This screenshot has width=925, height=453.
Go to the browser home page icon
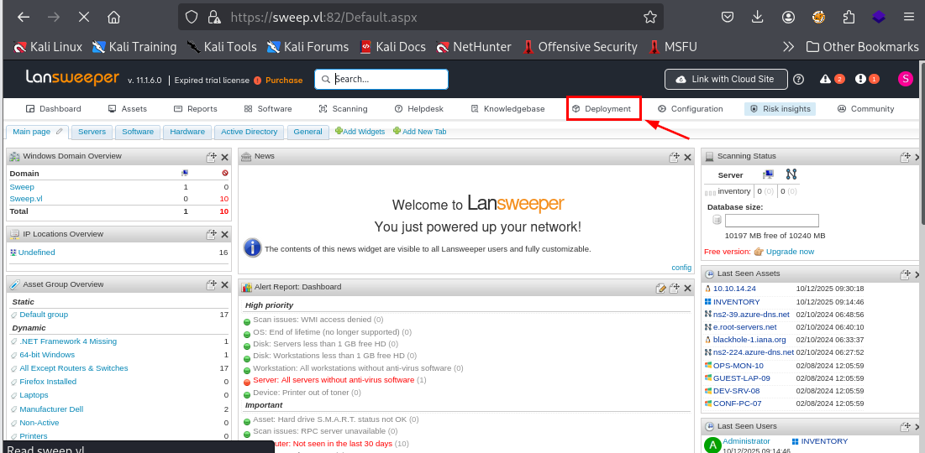(114, 17)
